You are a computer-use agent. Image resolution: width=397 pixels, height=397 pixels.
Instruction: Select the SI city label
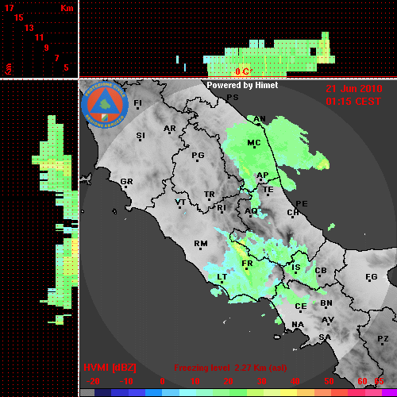click(141, 136)
